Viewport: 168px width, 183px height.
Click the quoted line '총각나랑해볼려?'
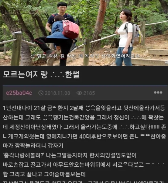23,155
